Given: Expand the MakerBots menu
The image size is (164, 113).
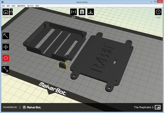Looking at the screenshot, I should click(21, 5).
